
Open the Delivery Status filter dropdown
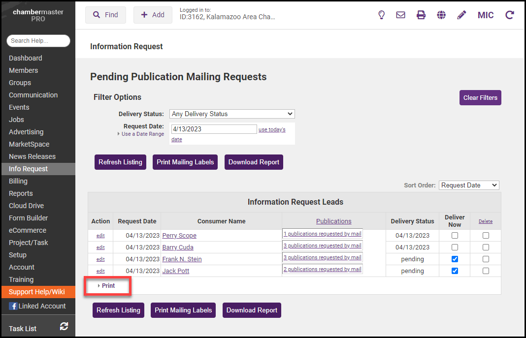click(232, 114)
